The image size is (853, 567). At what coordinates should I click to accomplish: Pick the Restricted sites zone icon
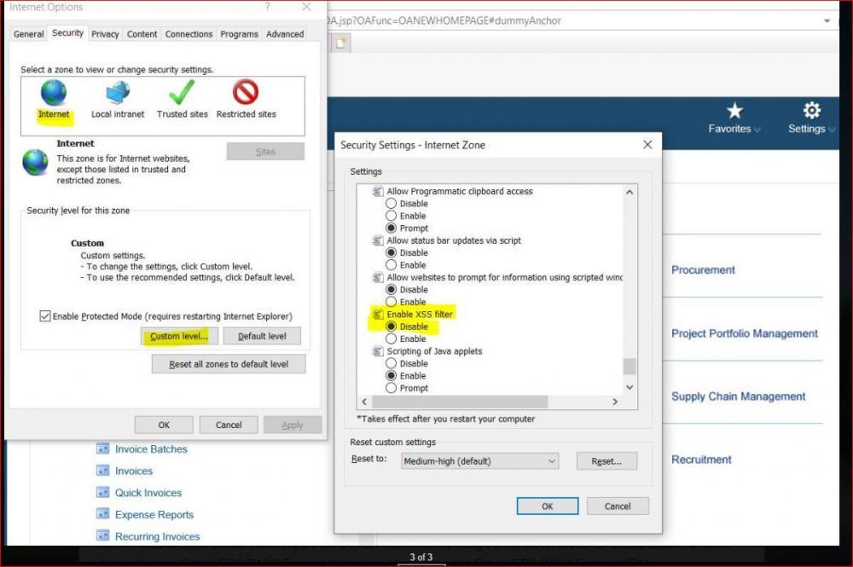[246, 93]
